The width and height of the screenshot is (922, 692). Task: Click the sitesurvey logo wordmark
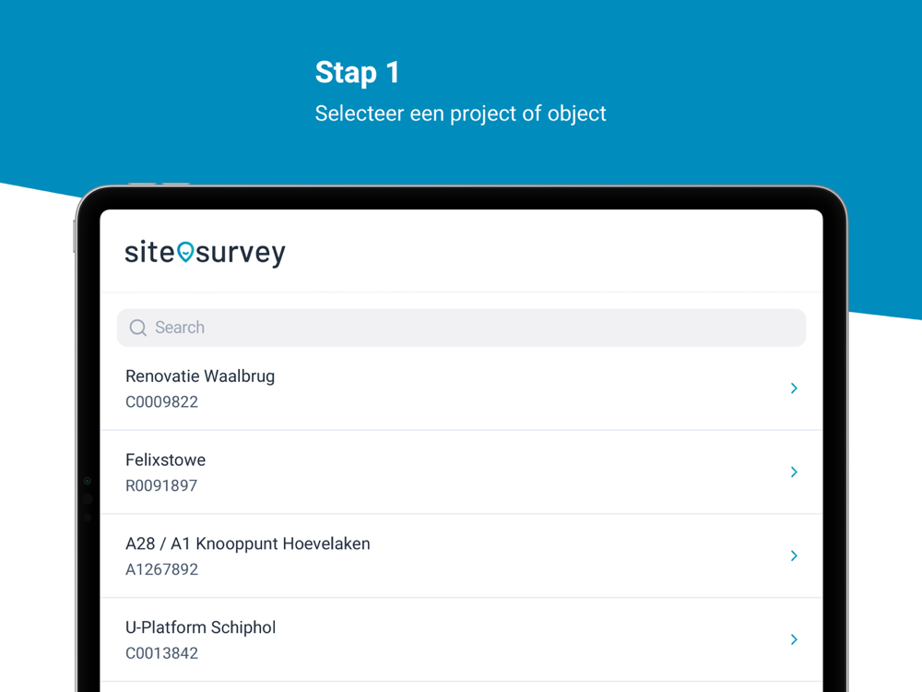[x=206, y=253]
